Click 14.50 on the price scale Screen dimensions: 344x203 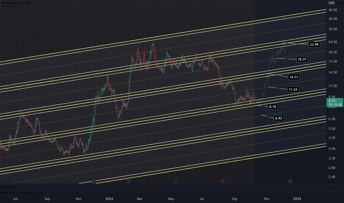(x=333, y=72)
